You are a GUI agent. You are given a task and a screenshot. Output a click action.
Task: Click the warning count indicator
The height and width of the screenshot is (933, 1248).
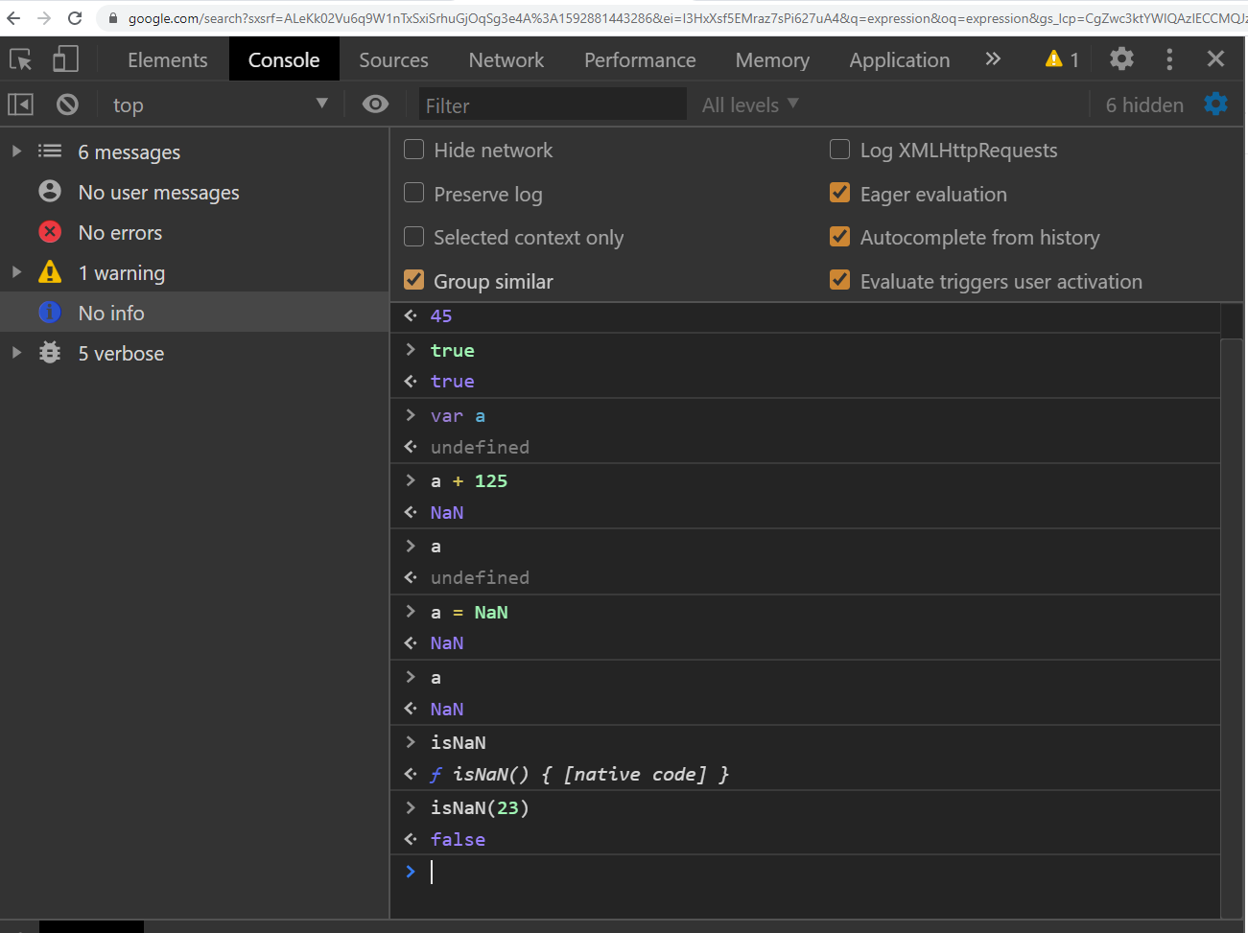pyautogui.click(x=1063, y=59)
